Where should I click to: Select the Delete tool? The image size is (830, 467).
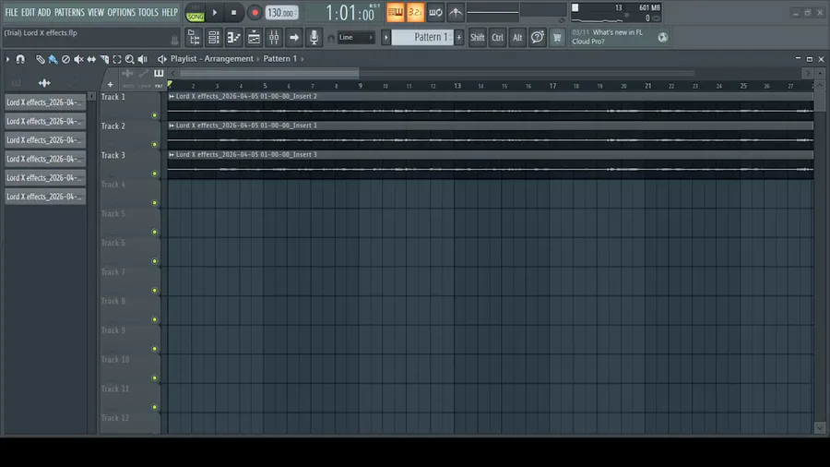coord(65,59)
